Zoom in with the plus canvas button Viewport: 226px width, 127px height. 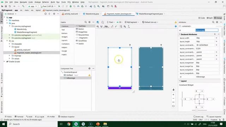(x=173, y=95)
